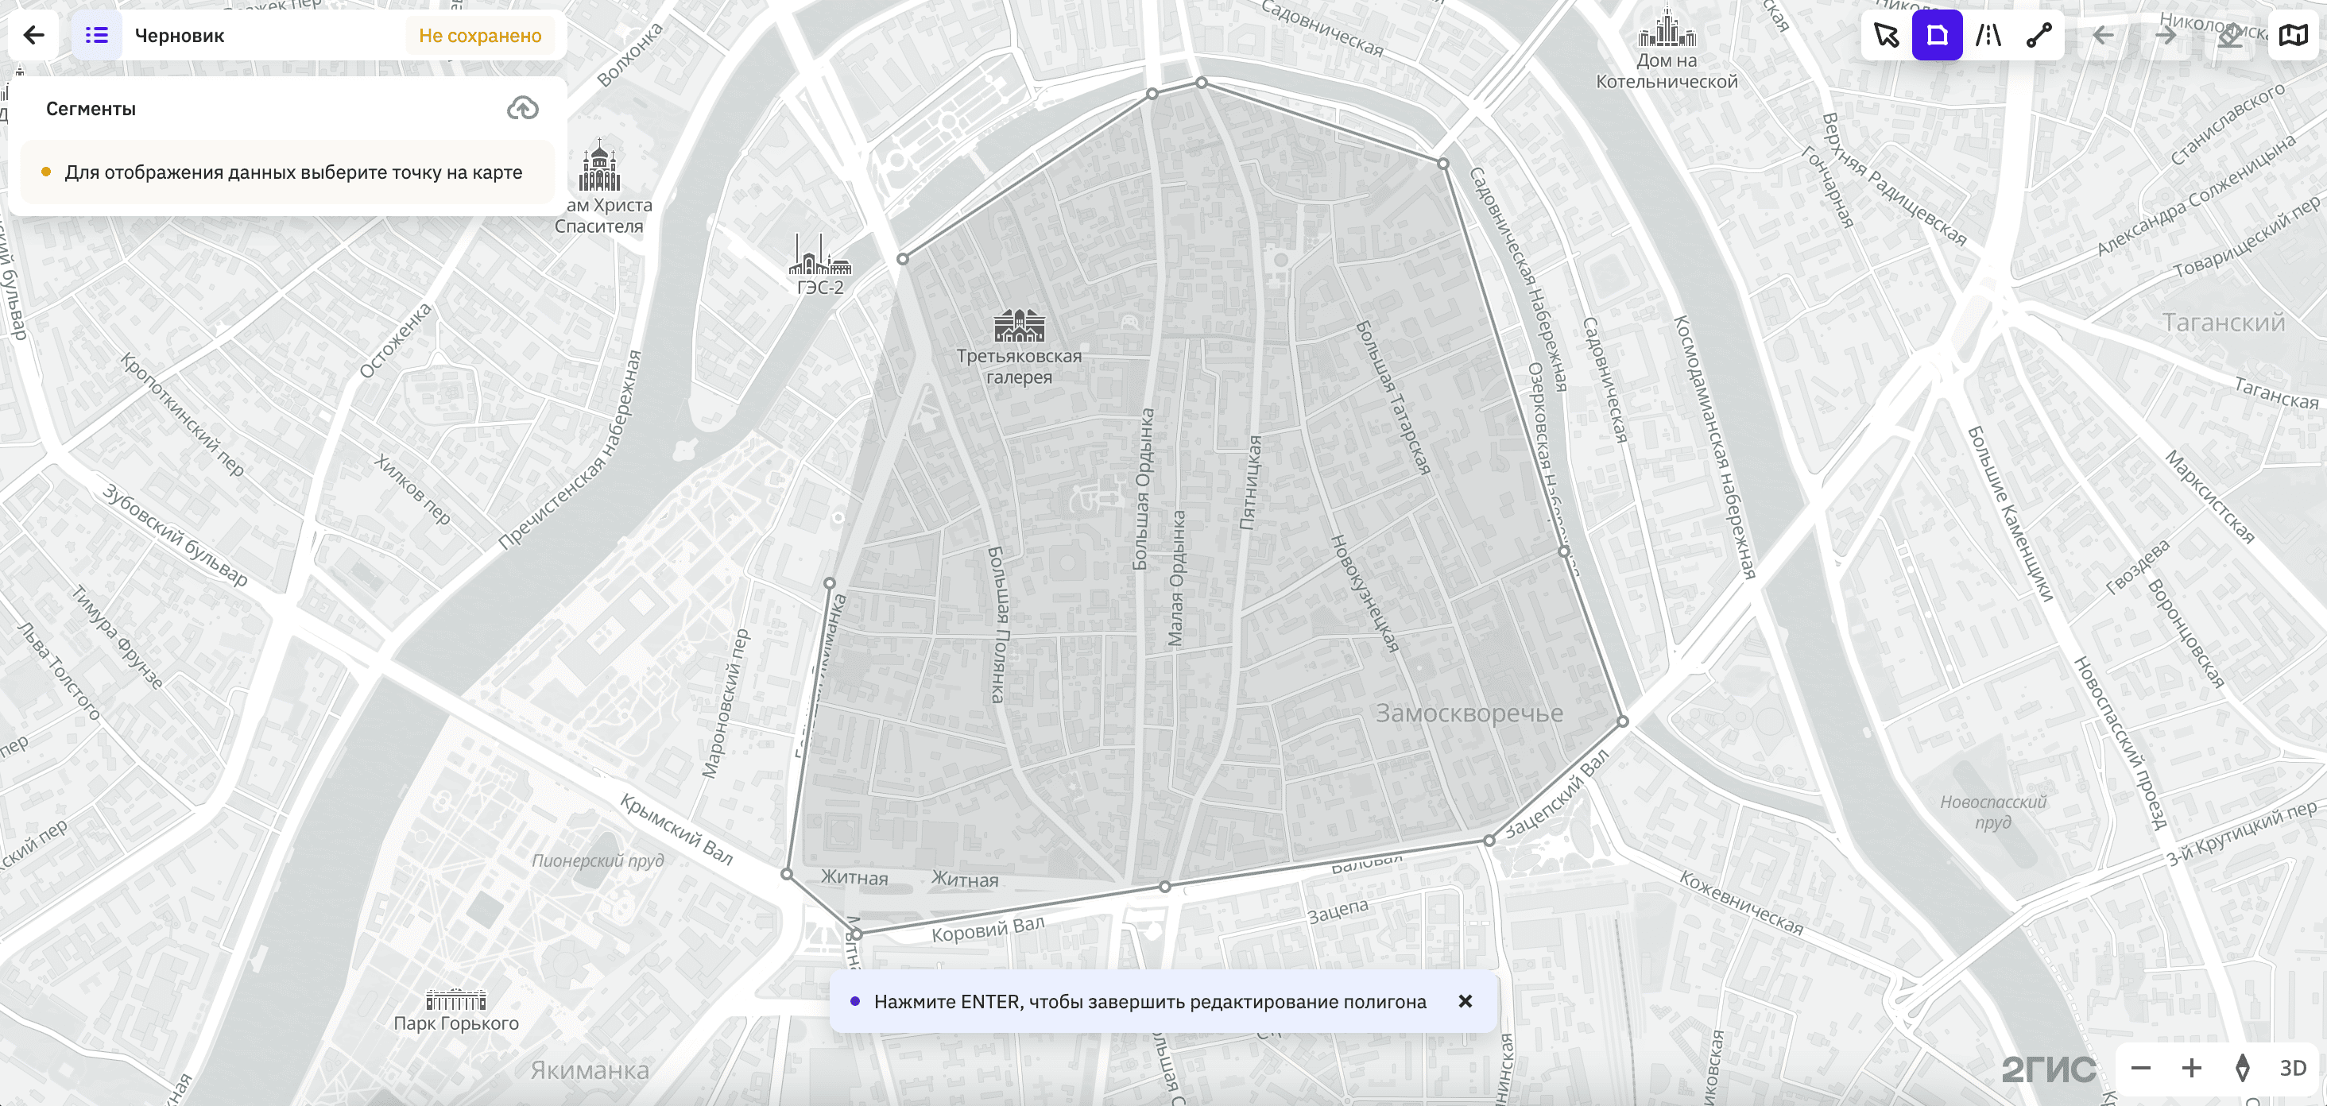Click the undo arrow
Image resolution: width=2327 pixels, height=1106 pixels.
point(2103,35)
